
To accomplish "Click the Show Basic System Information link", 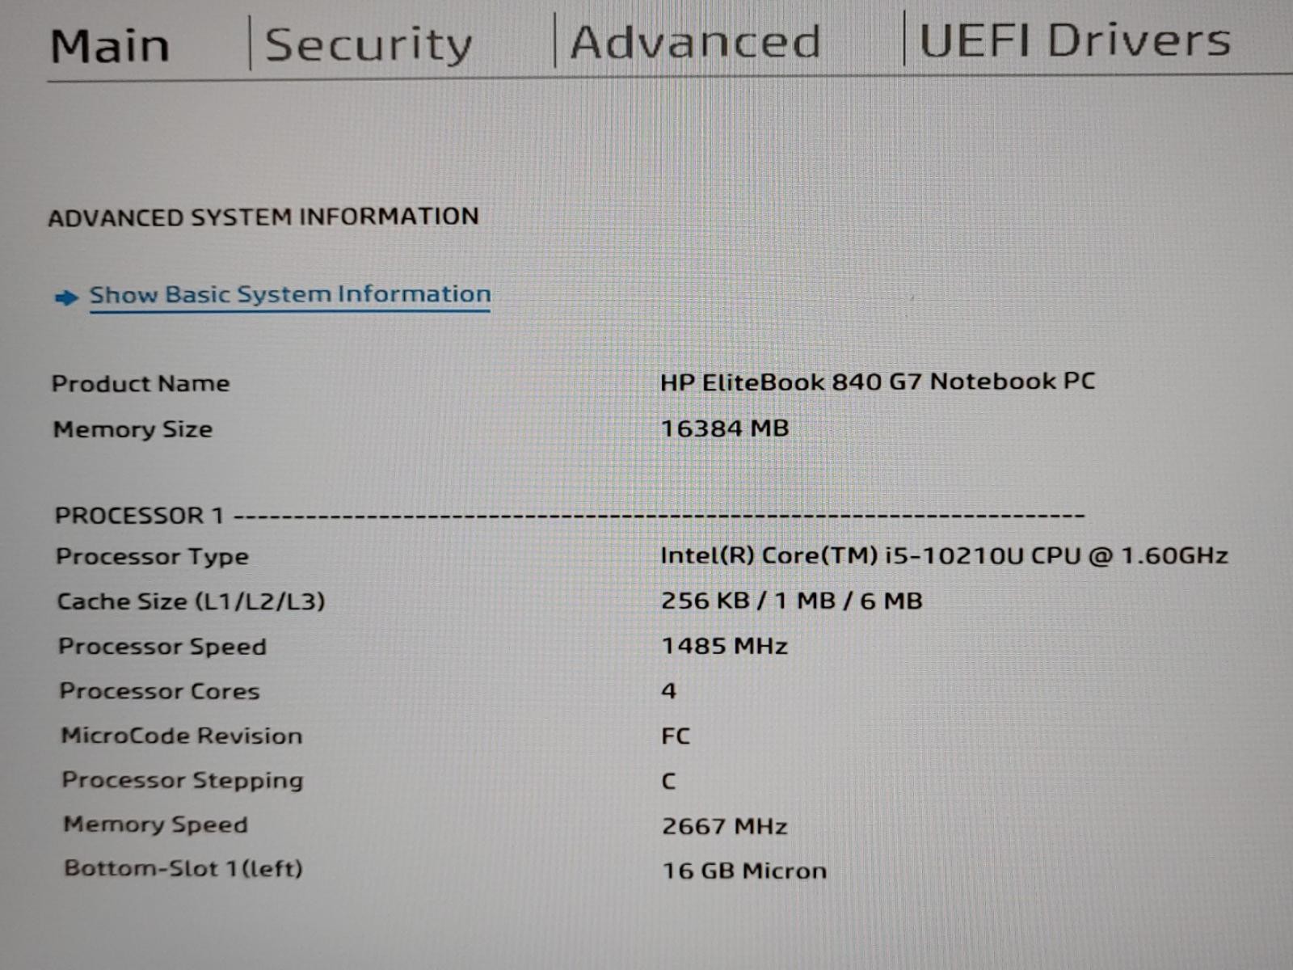I will [x=290, y=294].
